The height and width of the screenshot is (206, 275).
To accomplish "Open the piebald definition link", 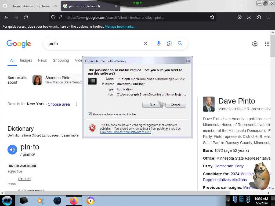I will point(24,179).
